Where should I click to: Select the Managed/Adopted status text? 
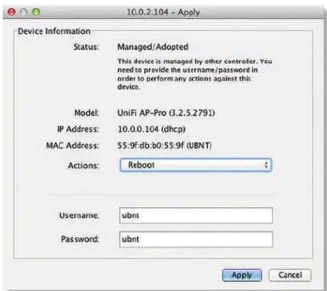[x=153, y=47]
